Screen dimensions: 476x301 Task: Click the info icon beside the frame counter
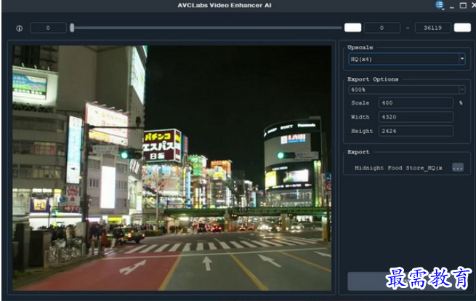click(19, 28)
